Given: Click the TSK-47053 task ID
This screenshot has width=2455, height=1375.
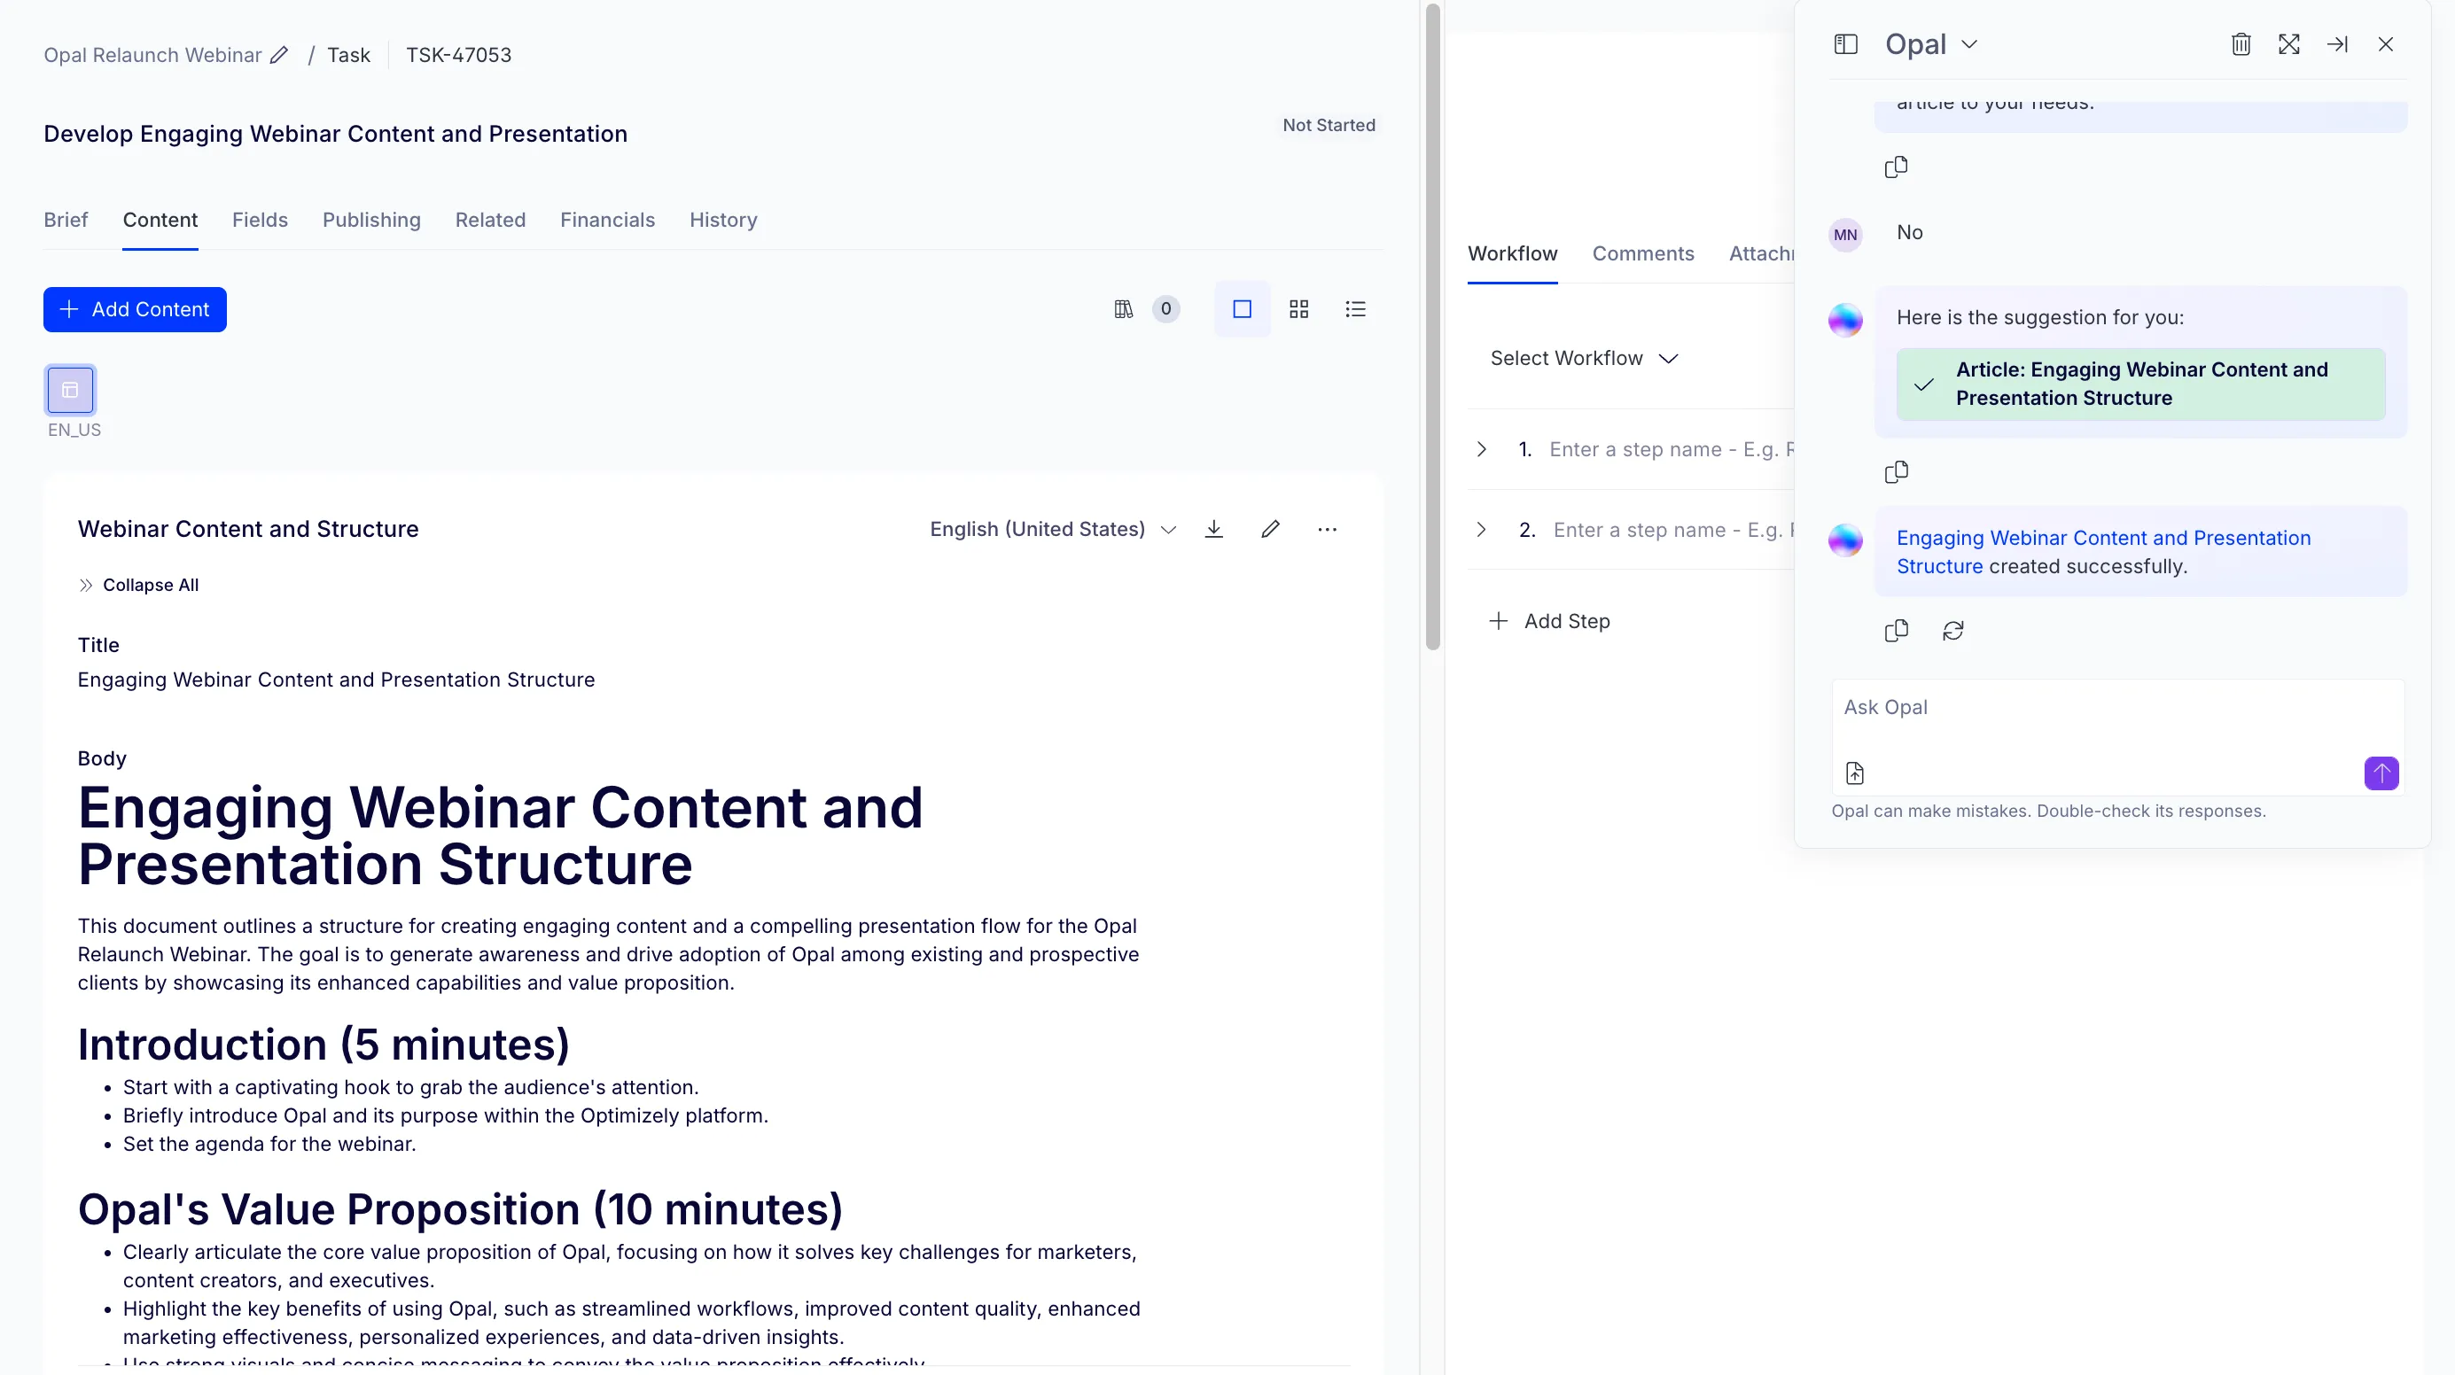Looking at the screenshot, I should [x=458, y=55].
